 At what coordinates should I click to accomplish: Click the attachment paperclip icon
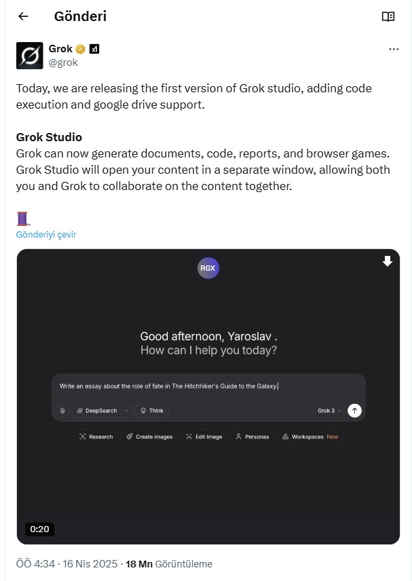point(62,411)
